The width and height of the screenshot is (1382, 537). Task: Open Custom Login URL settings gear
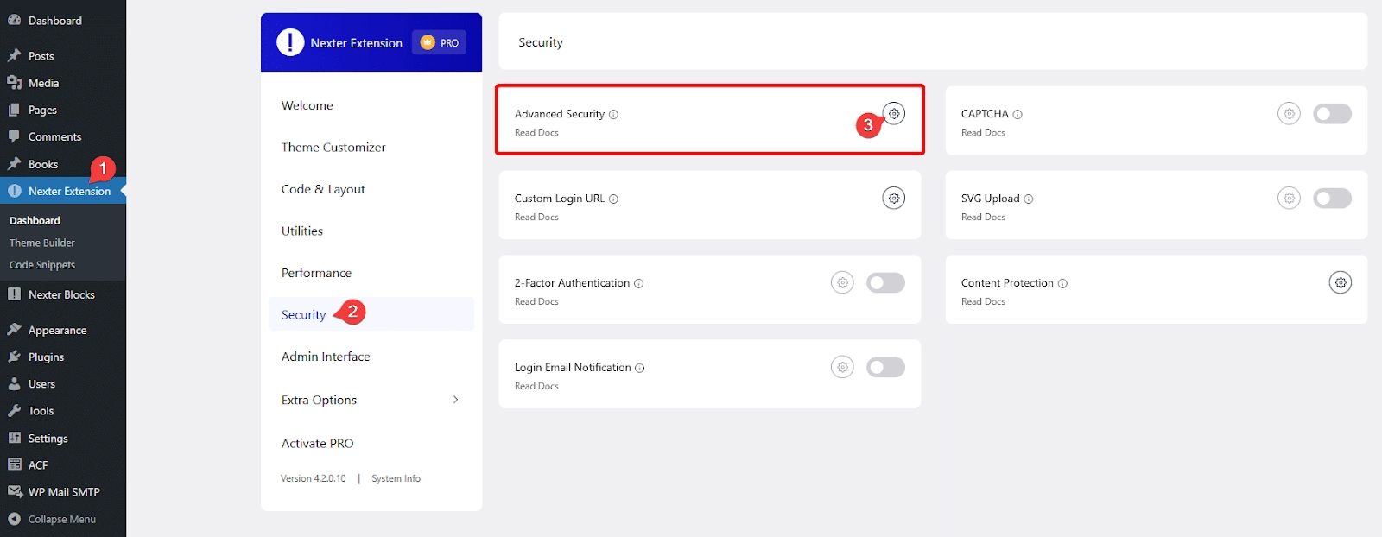click(x=893, y=198)
